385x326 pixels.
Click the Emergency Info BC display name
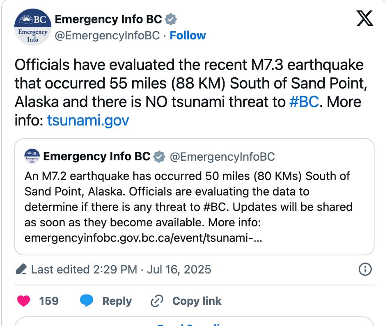click(x=108, y=19)
